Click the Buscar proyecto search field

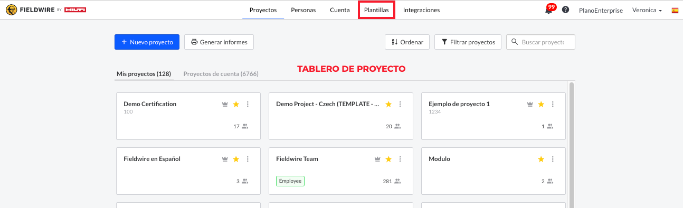click(540, 42)
